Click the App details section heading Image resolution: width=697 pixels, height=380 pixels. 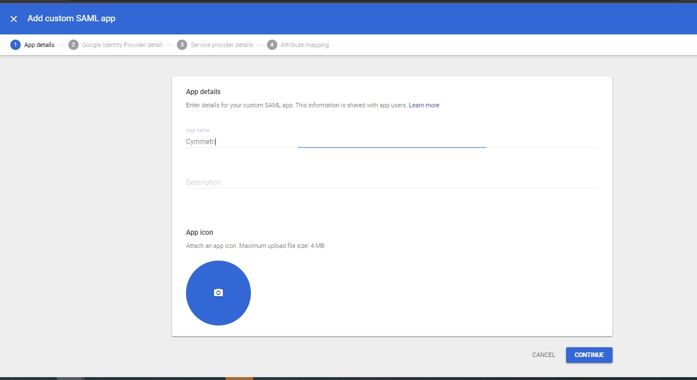(203, 92)
